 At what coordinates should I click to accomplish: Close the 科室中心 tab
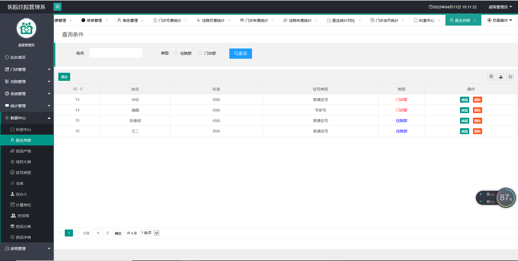pos(439,20)
